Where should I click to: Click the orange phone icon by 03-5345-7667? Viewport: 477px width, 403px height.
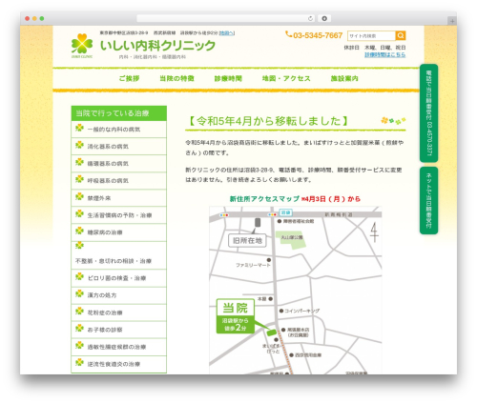point(288,34)
